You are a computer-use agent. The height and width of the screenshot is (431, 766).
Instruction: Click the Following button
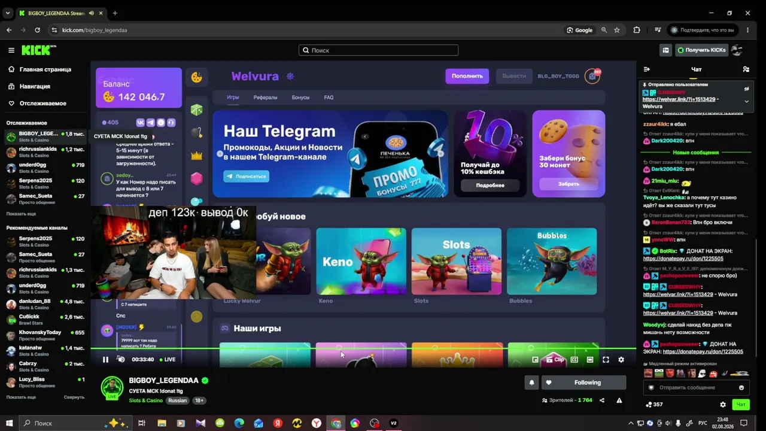pos(584,383)
